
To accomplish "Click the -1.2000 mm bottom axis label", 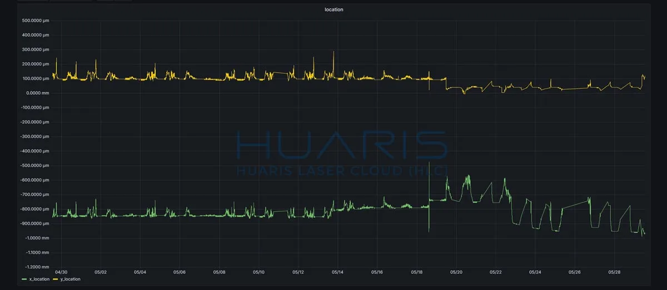I will coord(37,267).
